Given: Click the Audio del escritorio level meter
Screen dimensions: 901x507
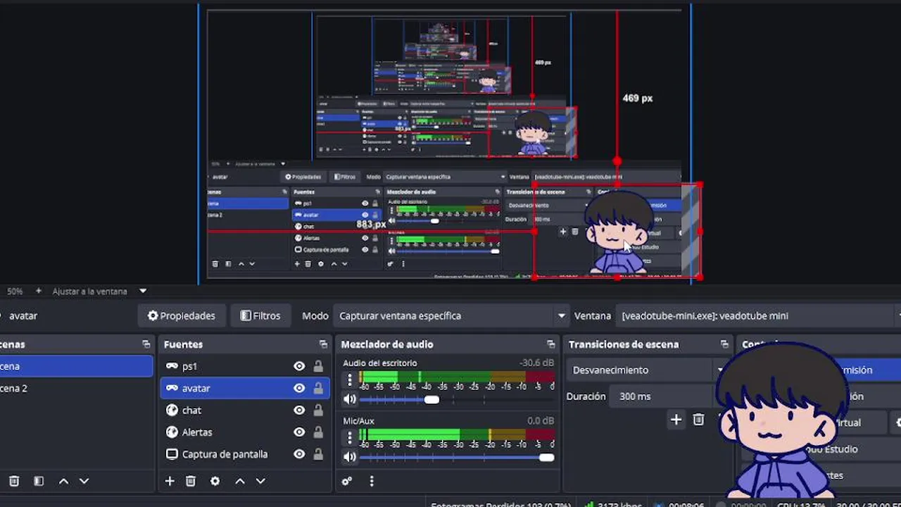Looking at the screenshot, I should pos(458,377).
